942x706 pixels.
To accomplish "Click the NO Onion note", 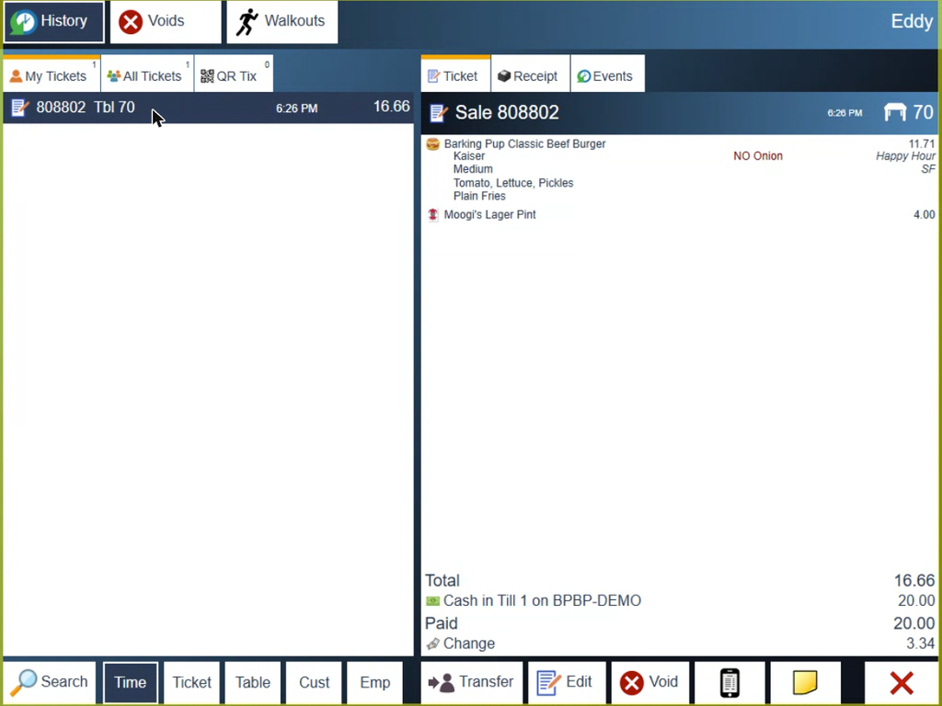I will coord(758,156).
